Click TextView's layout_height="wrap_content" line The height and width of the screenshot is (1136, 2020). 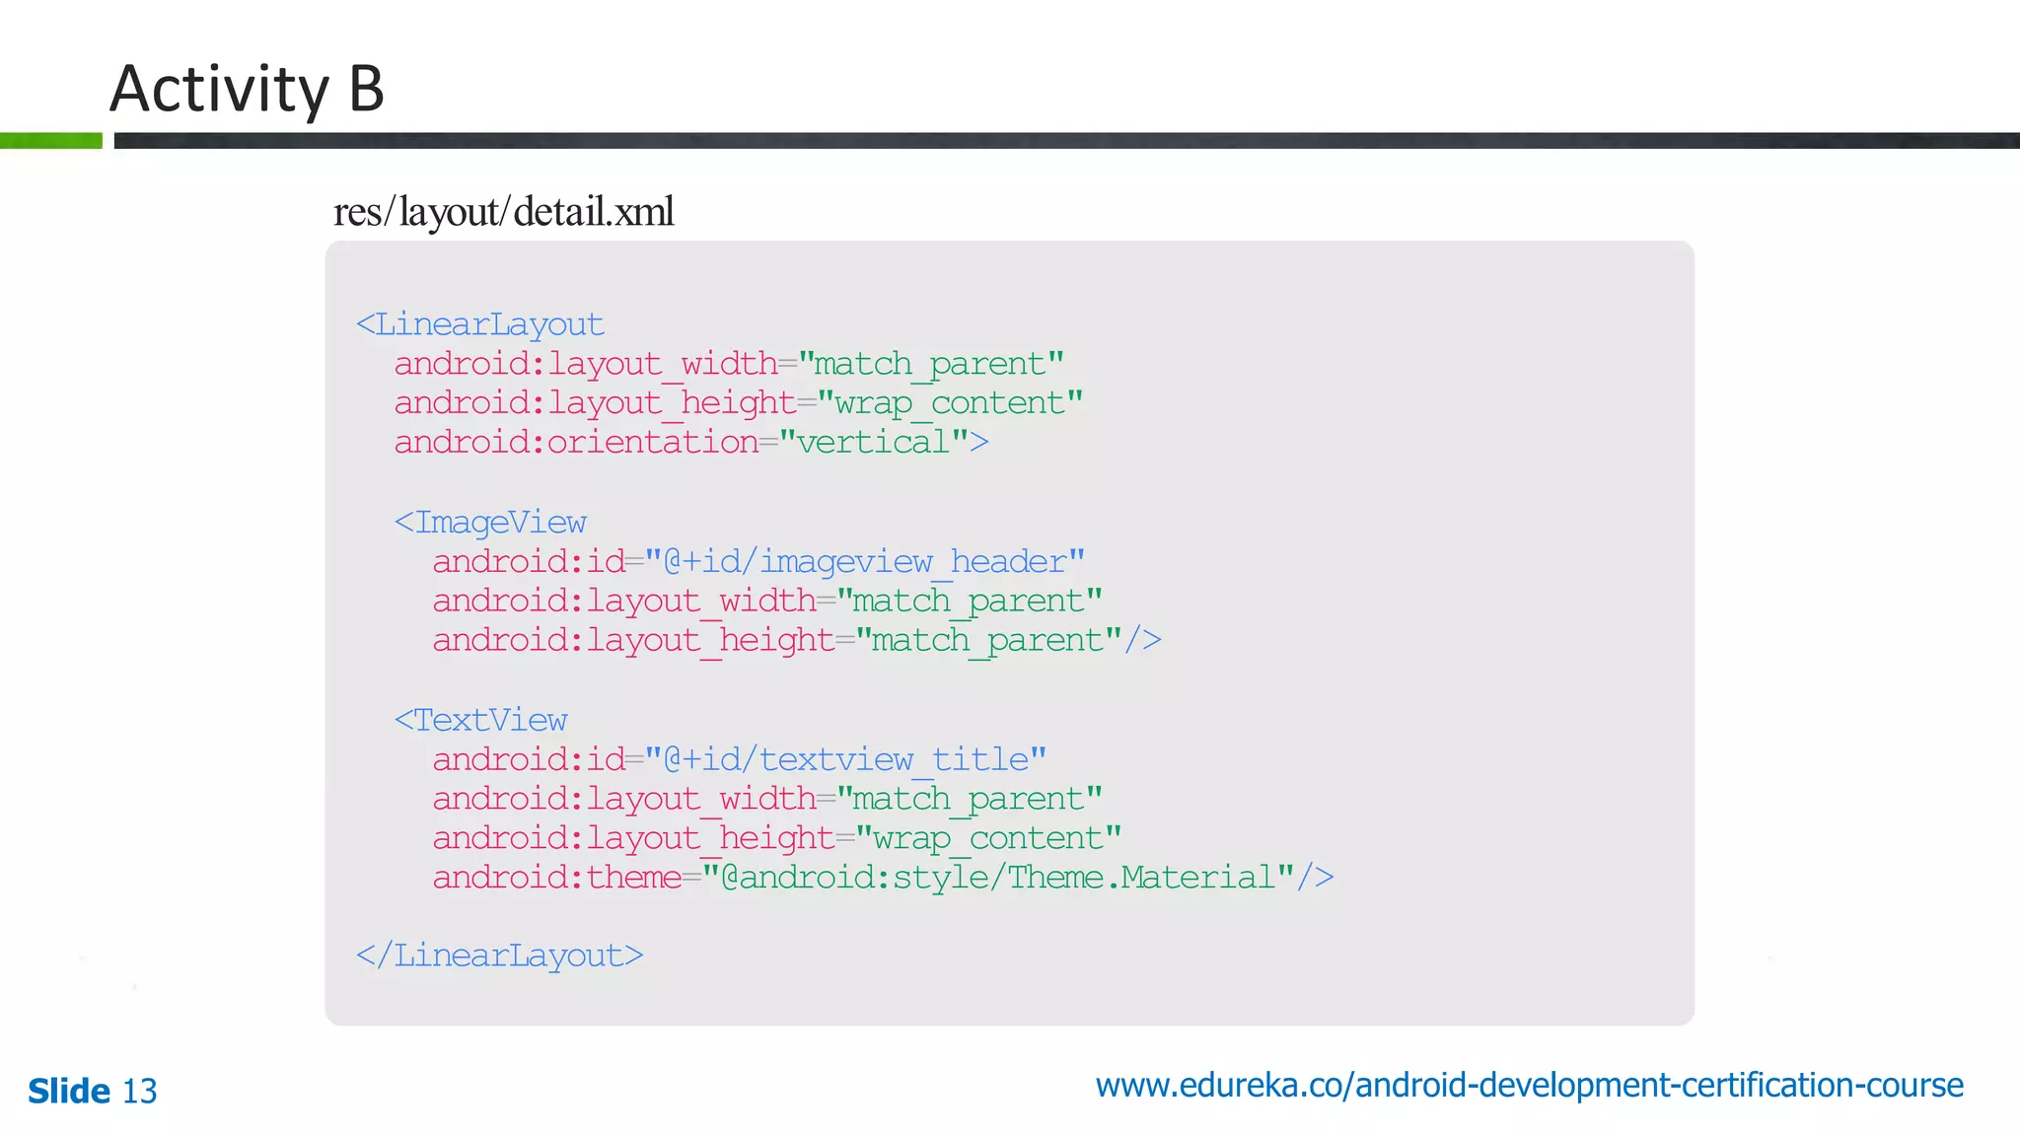tap(777, 838)
